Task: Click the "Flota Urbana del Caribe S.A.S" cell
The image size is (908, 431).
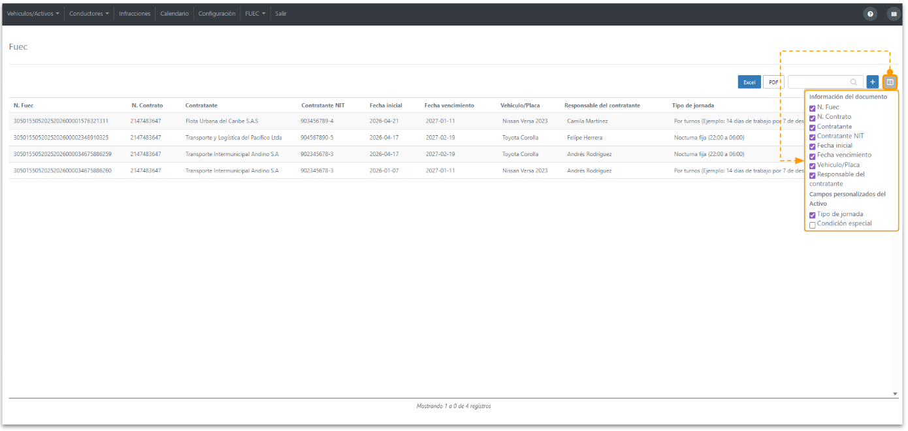Action: click(x=221, y=121)
